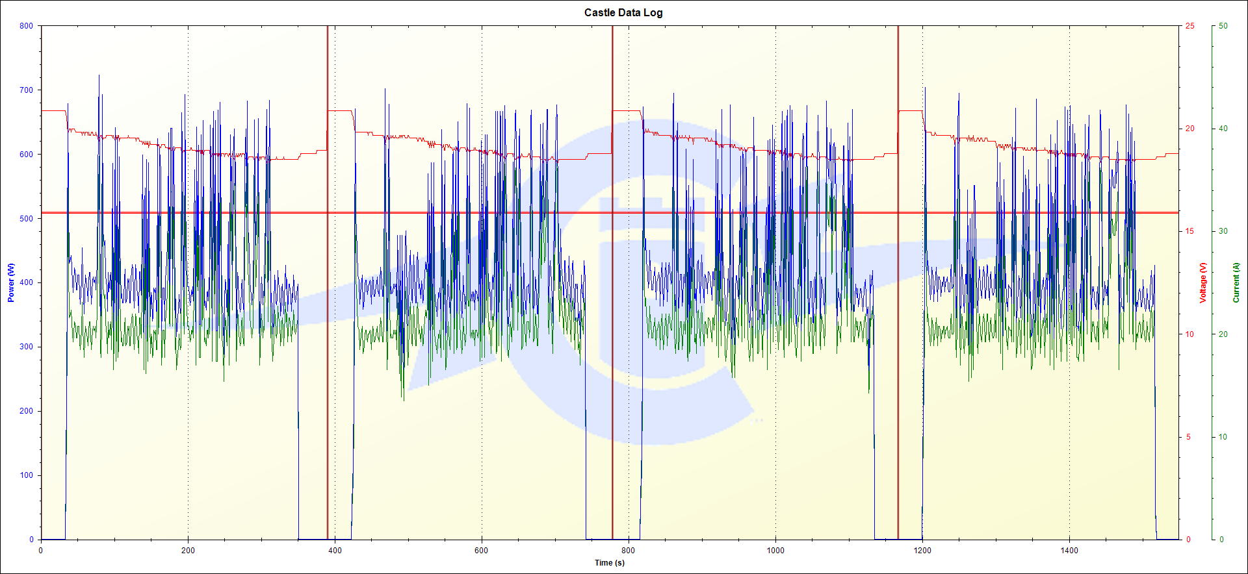Click the 800 tick on the Power axis
Viewport: 1248px width, 574px height.
click(x=26, y=26)
